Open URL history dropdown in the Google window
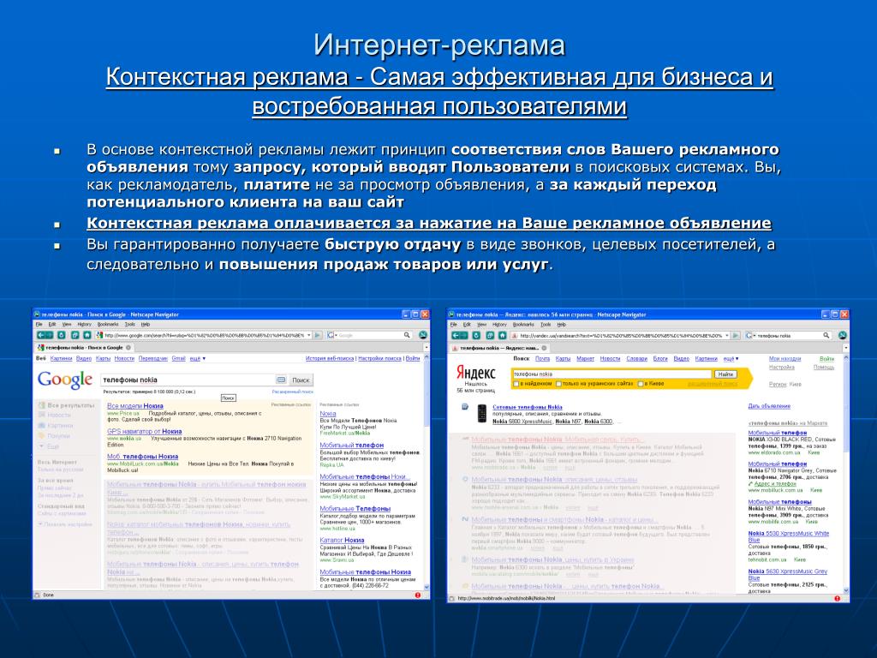The image size is (877, 658). tap(308, 335)
